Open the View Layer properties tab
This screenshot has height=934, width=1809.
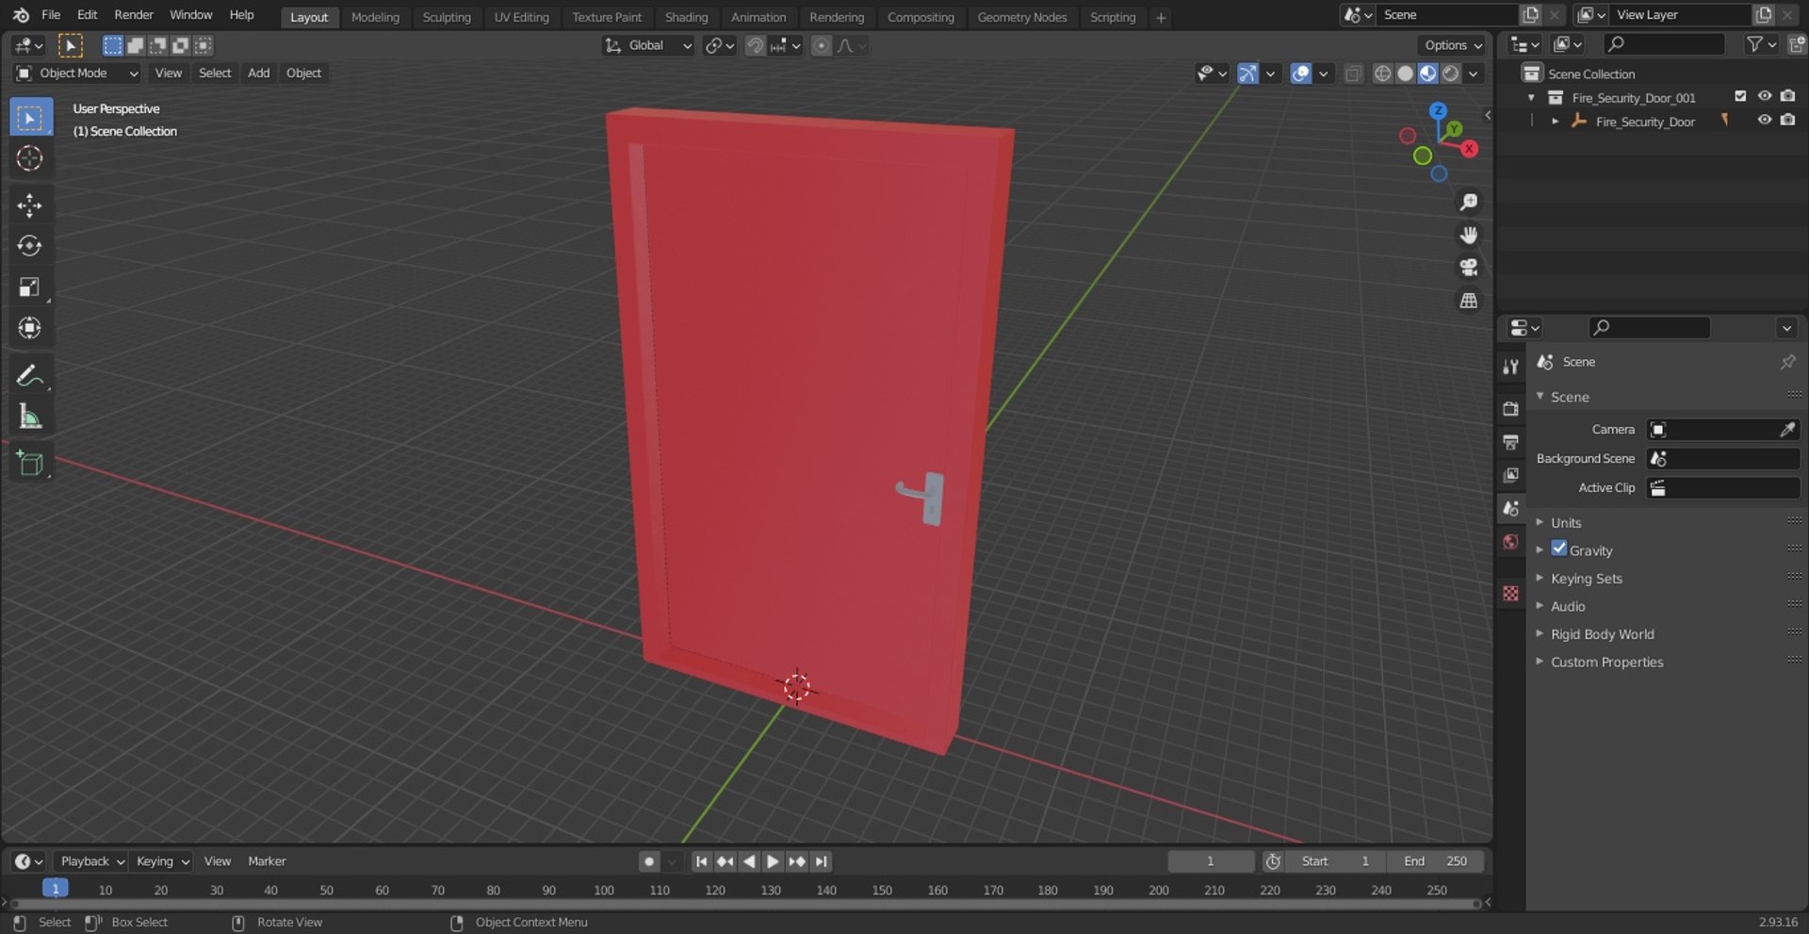[x=1510, y=475]
